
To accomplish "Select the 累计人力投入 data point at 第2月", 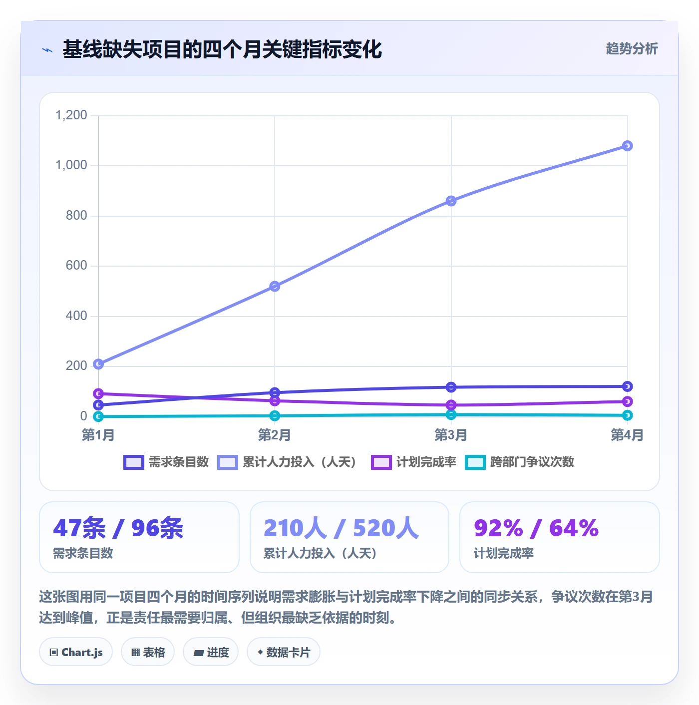I will (x=275, y=286).
